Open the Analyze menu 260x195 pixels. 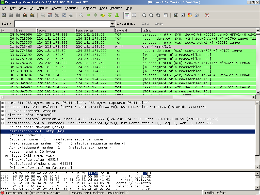[x=57, y=8]
